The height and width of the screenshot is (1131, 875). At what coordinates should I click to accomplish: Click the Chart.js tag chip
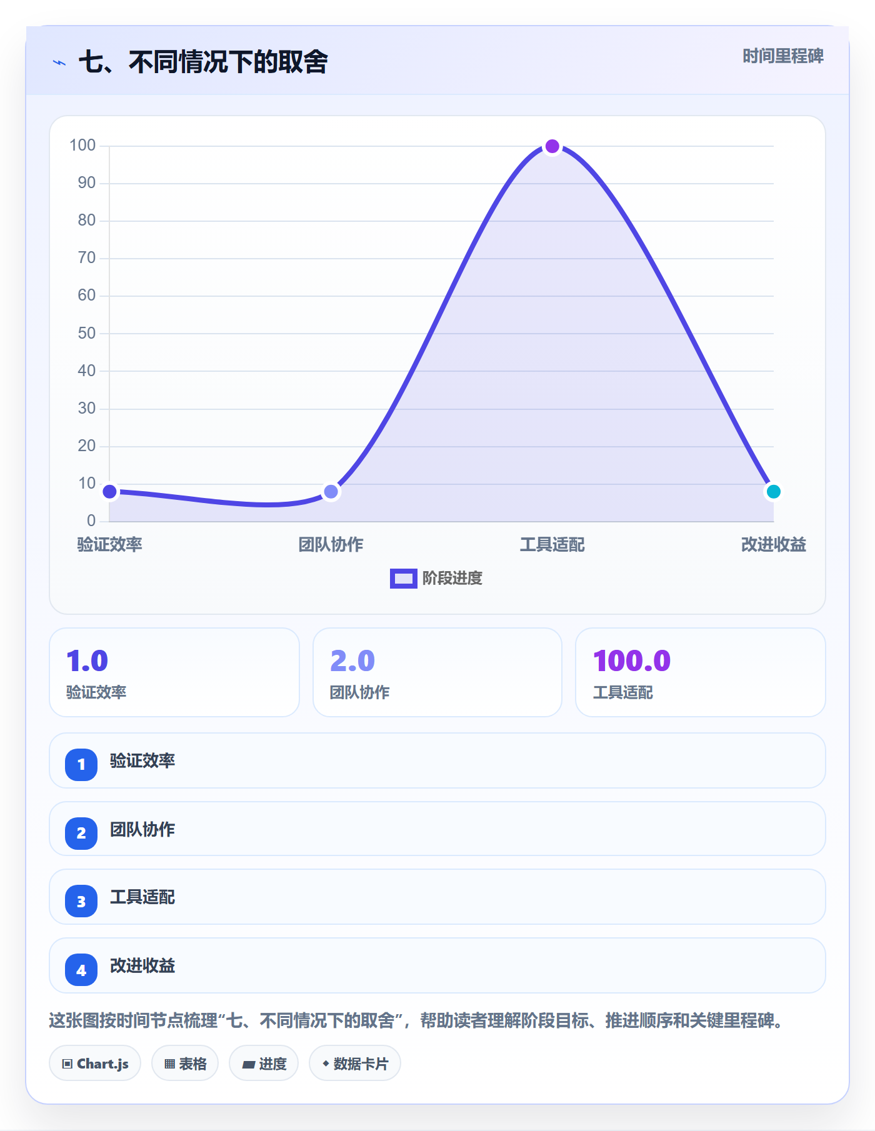click(x=95, y=1063)
